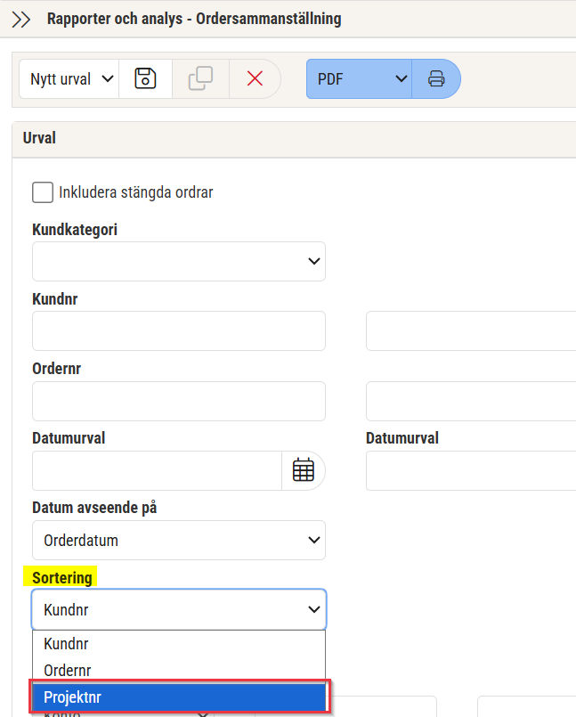Expand the Kundkategori dropdown
This screenshot has width=576, height=717.
point(178,261)
